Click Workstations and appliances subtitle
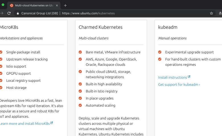The image size is (222, 136). pos(21,38)
